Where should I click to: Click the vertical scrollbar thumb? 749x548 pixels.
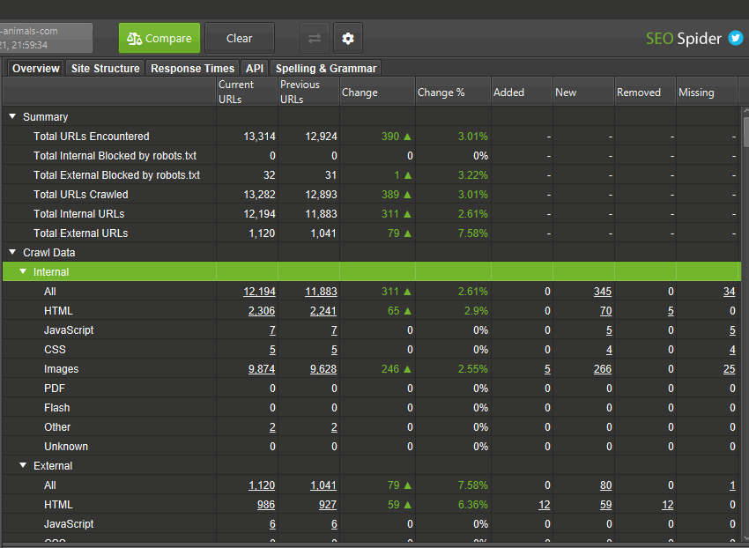click(x=745, y=132)
